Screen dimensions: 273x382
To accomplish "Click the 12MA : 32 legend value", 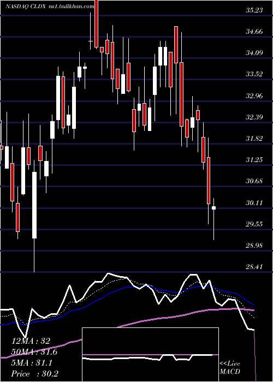I will tap(31, 341).
